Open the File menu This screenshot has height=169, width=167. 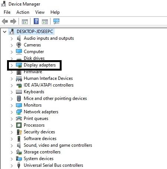pos(7,12)
